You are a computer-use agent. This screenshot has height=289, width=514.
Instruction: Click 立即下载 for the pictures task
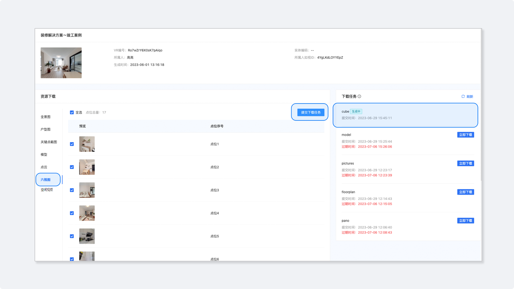point(465,163)
